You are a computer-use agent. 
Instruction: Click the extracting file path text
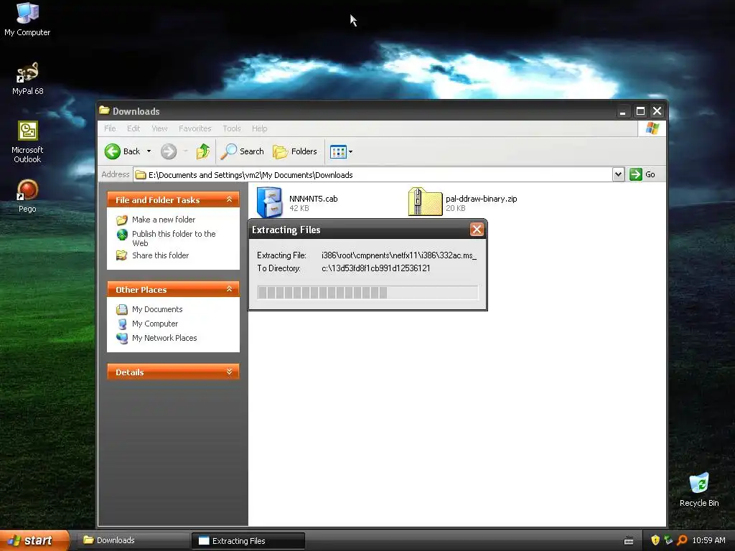pyautogui.click(x=399, y=255)
